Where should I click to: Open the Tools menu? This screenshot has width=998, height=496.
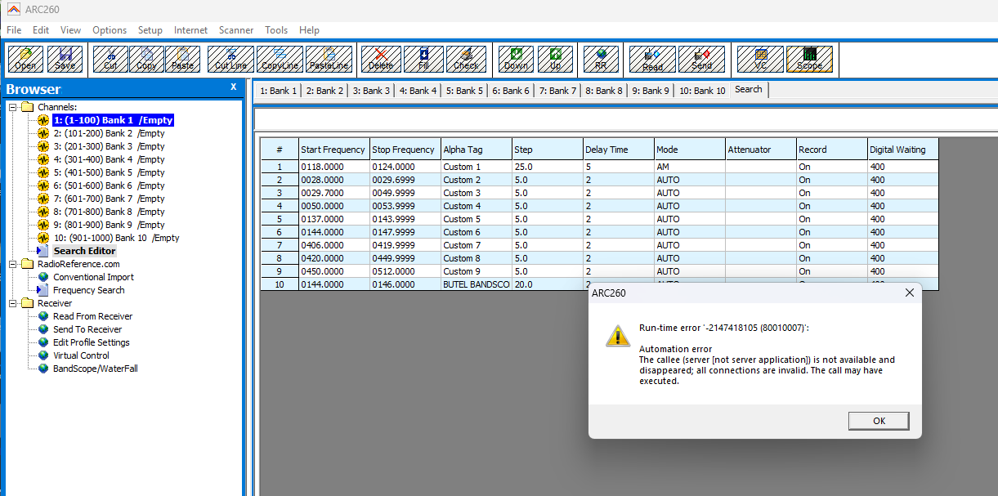click(276, 30)
